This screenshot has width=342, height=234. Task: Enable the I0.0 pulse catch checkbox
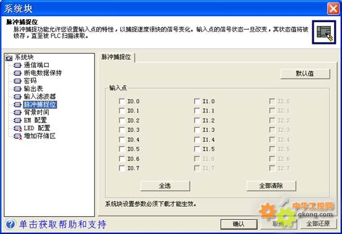click(x=122, y=101)
